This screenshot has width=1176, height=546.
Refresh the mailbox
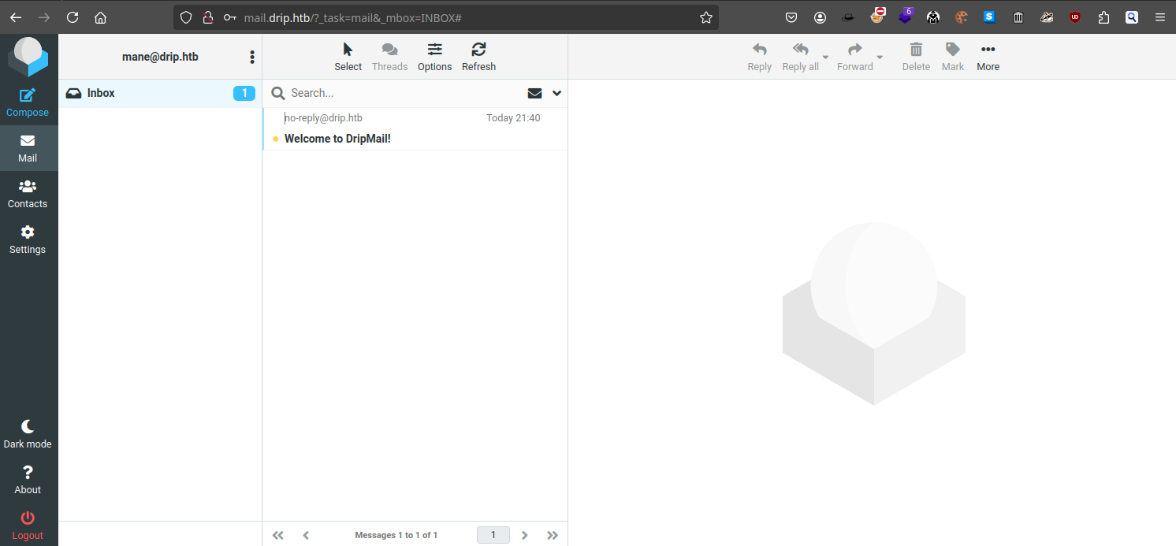[478, 50]
